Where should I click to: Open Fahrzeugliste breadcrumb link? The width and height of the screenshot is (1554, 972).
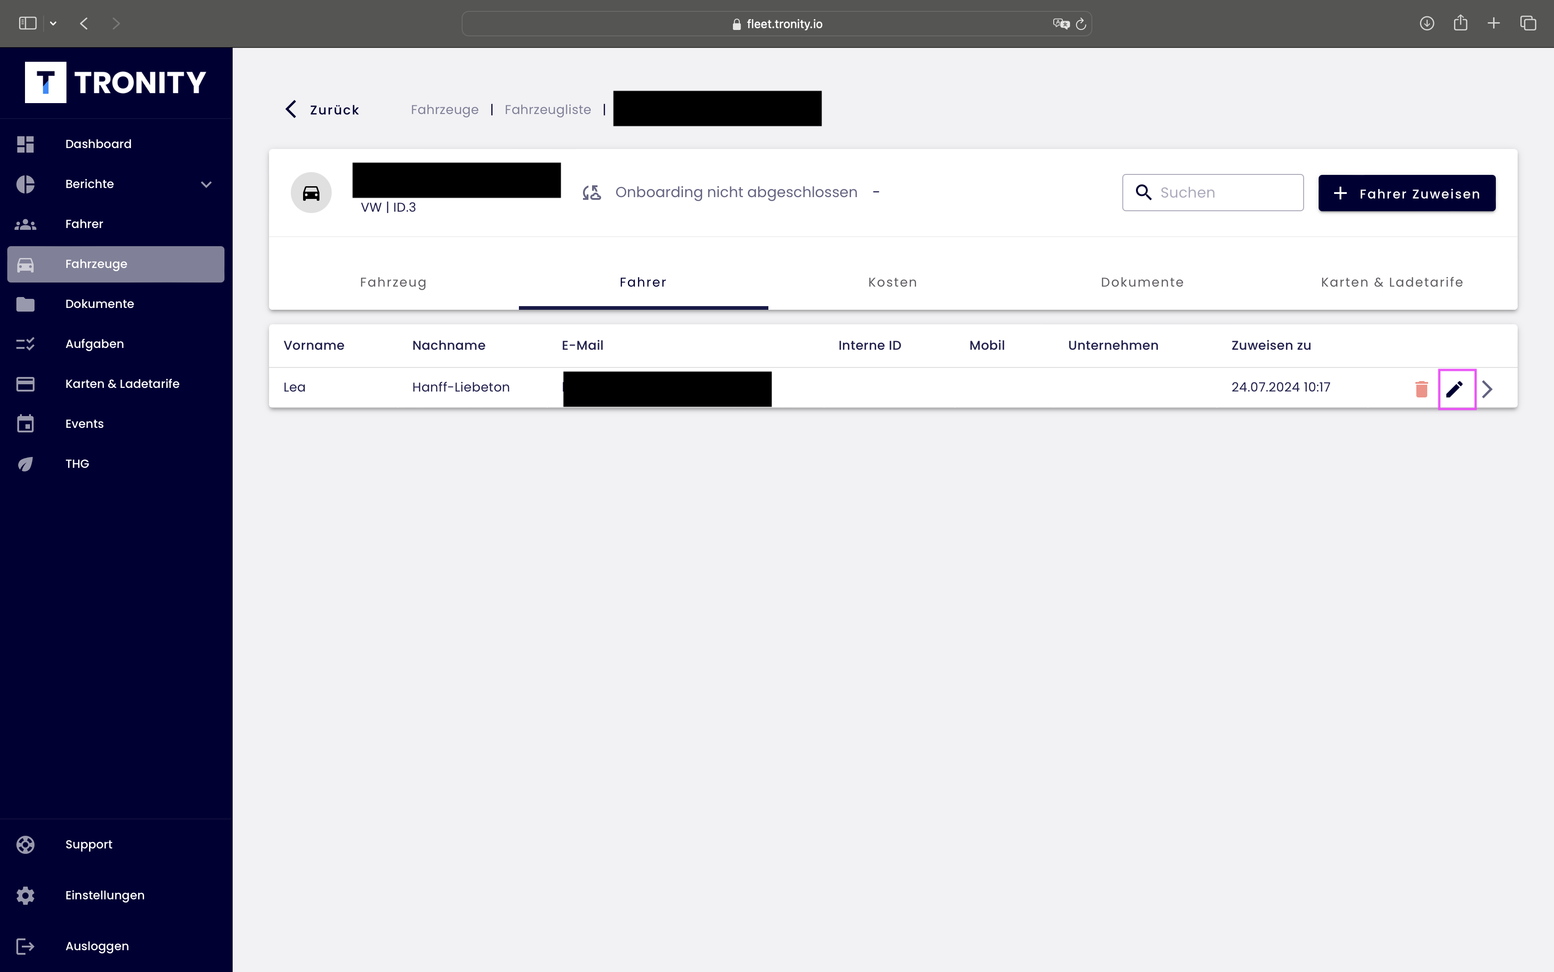pos(547,110)
